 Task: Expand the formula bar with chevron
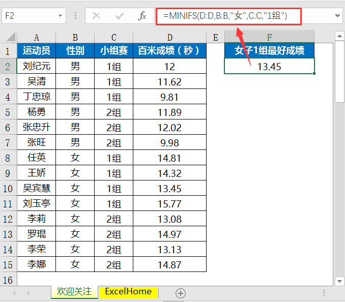point(337,16)
